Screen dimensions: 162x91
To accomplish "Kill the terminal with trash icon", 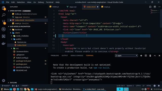I will (150, 56).
